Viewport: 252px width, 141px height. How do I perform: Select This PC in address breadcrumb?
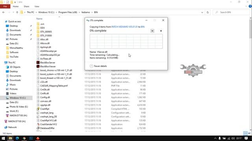[31, 12]
